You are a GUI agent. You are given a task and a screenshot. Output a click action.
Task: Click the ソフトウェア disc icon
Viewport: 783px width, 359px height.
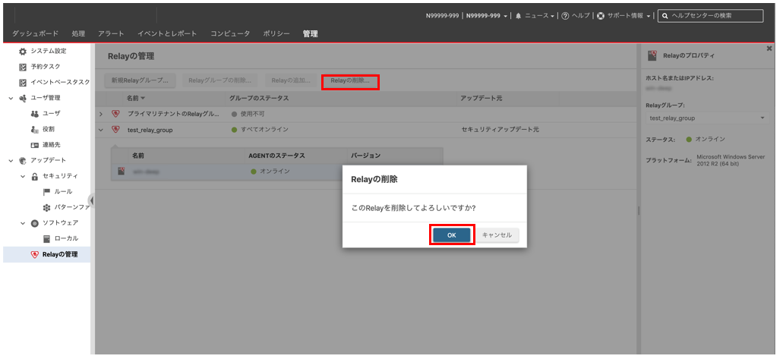pyautogui.click(x=34, y=222)
